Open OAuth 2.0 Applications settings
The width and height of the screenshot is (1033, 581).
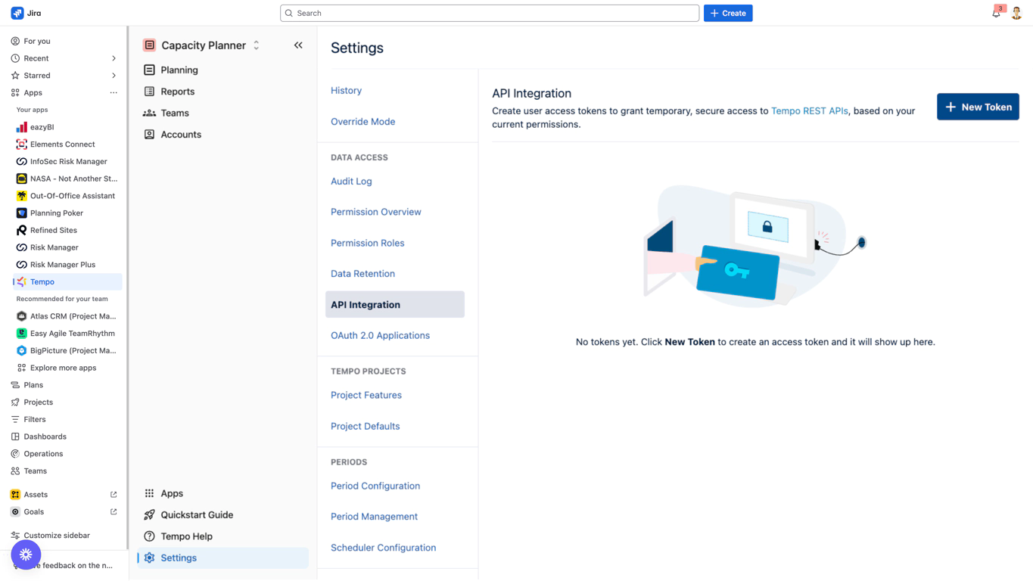pyautogui.click(x=380, y=335)
